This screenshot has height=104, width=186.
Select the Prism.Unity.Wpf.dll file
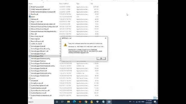point(37,36)
